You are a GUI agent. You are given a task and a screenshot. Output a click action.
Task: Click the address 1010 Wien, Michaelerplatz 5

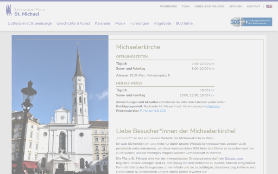coord(150,76)
